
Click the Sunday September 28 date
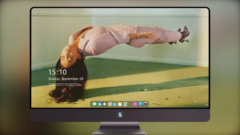click(x=66, y=79)
